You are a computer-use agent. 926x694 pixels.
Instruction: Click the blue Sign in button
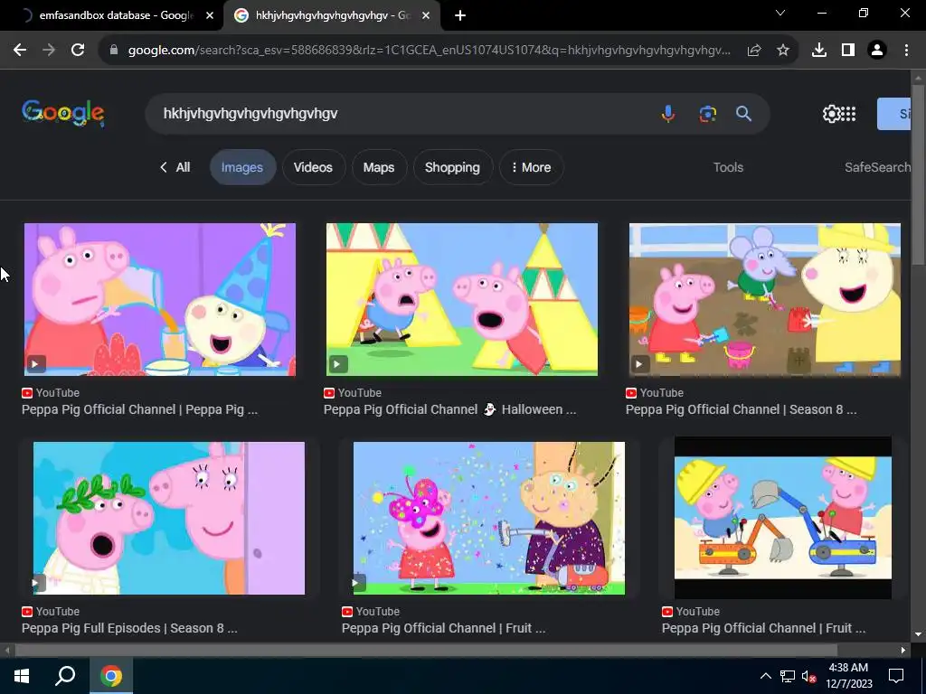tap(893, 114)
